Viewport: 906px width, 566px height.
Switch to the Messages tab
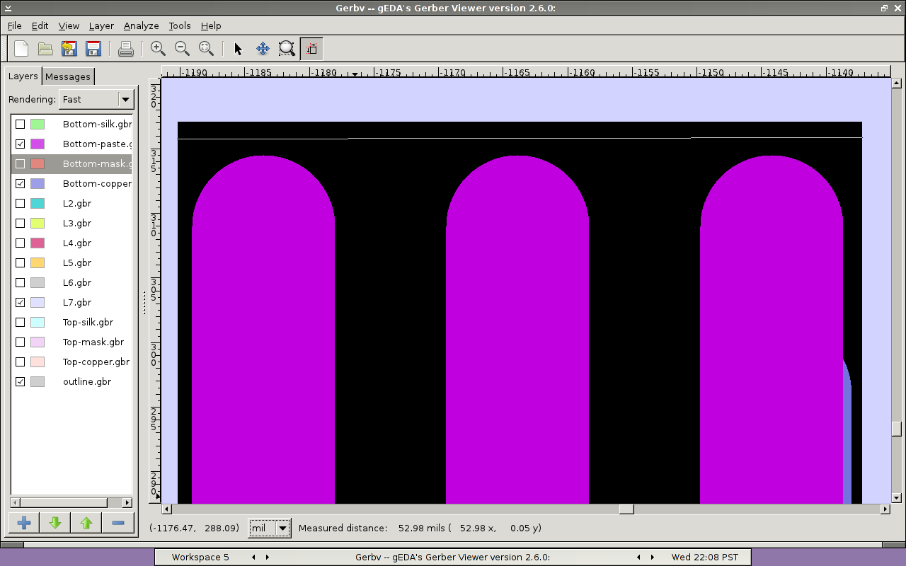pos(68,76)
